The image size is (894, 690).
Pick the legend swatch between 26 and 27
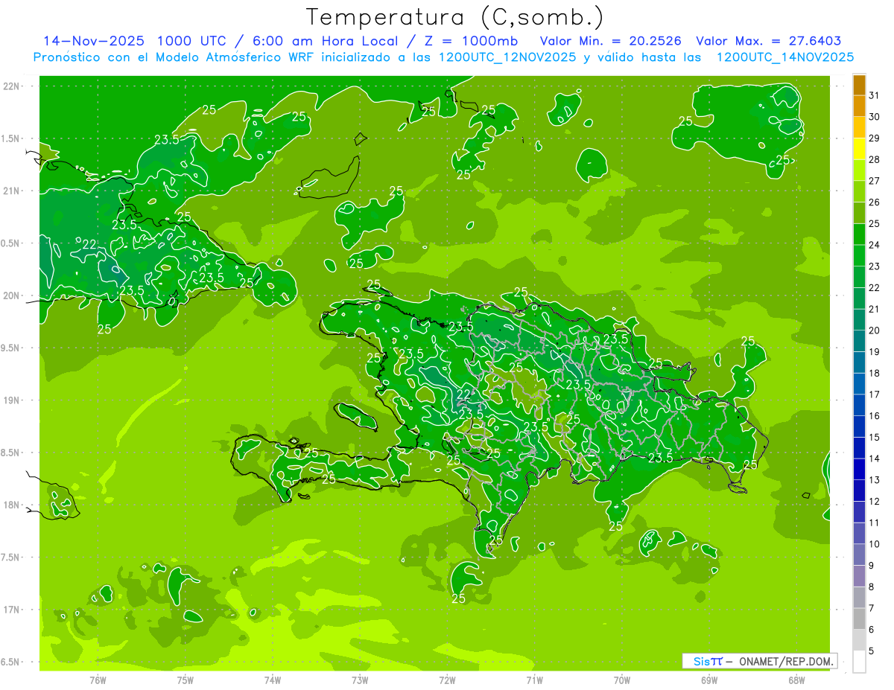[x=859, y=191]
